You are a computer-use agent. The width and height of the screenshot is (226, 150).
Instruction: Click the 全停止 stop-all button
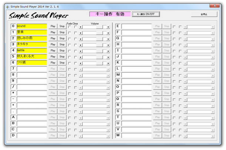pos(204,14)
